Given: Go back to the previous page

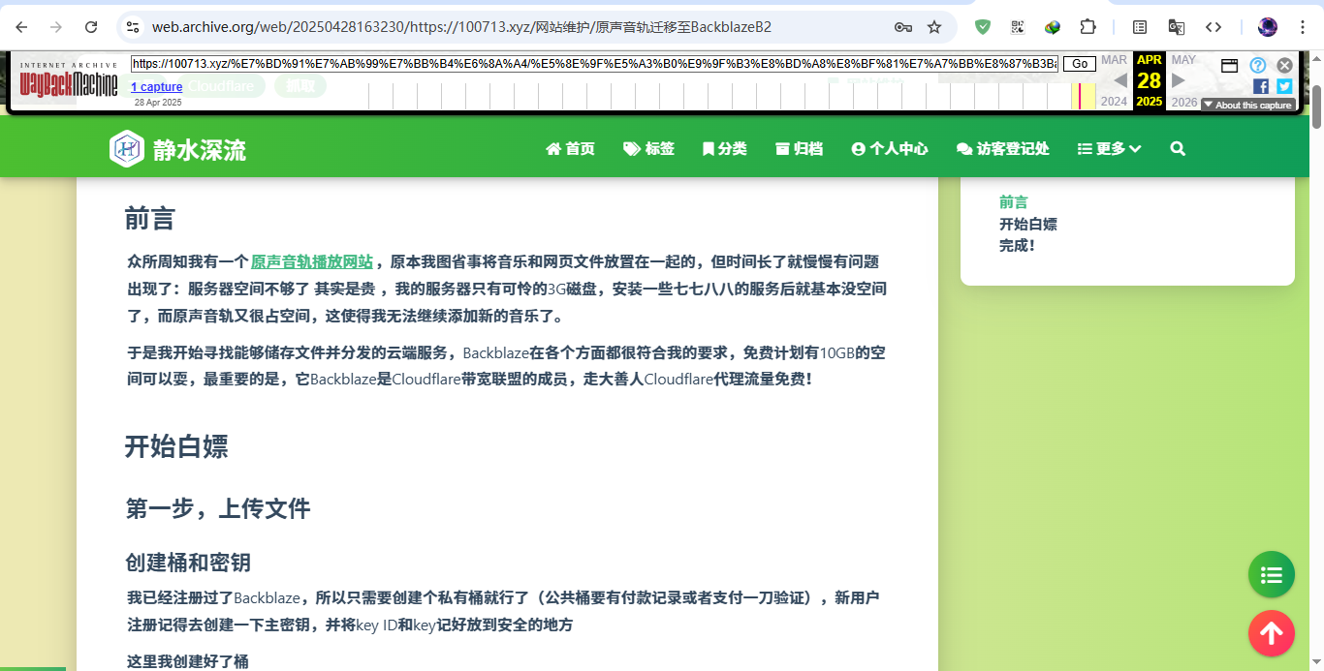Looking at the screenshot, I should click(21, 27).
